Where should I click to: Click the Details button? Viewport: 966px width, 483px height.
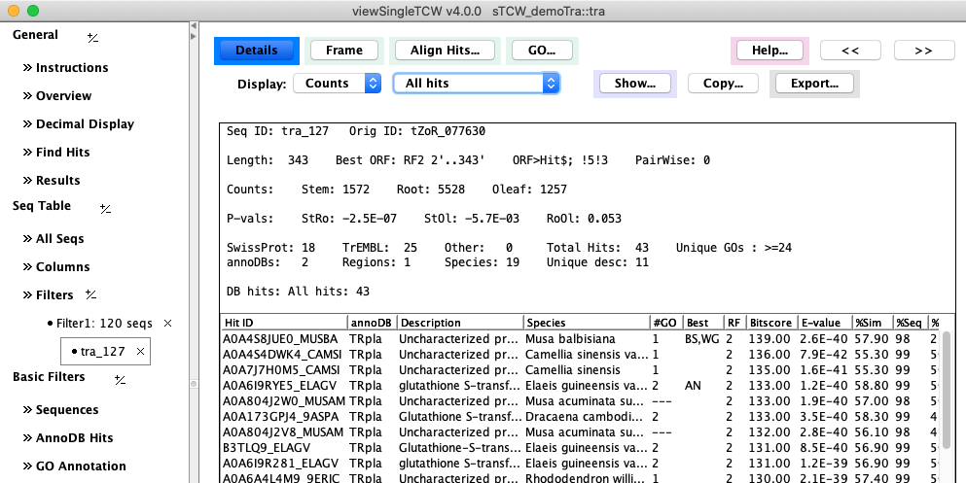[x=257, y=51]
